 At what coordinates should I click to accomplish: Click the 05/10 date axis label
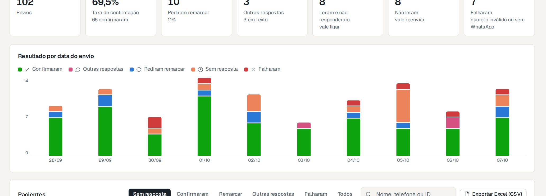coord(403,160)
